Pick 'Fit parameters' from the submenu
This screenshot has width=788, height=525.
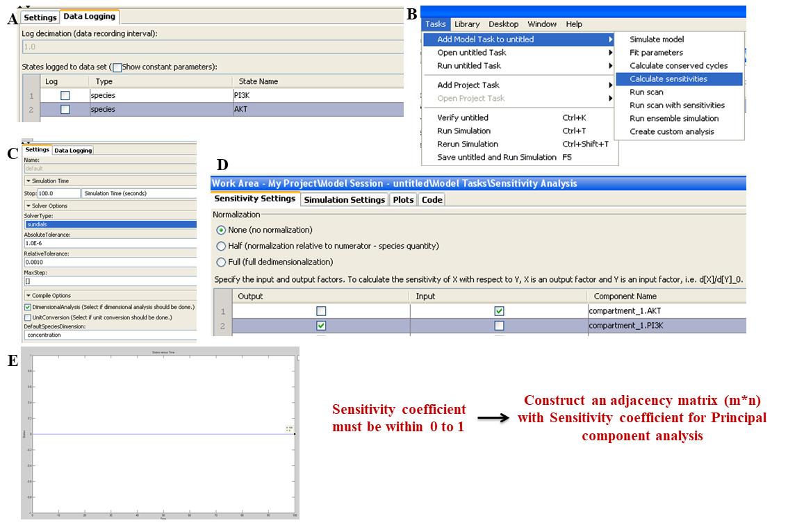(x=679, y=52)
